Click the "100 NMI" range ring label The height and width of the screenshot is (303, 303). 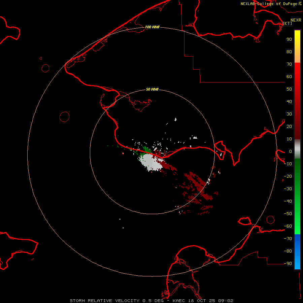click(x=152, y=27)
